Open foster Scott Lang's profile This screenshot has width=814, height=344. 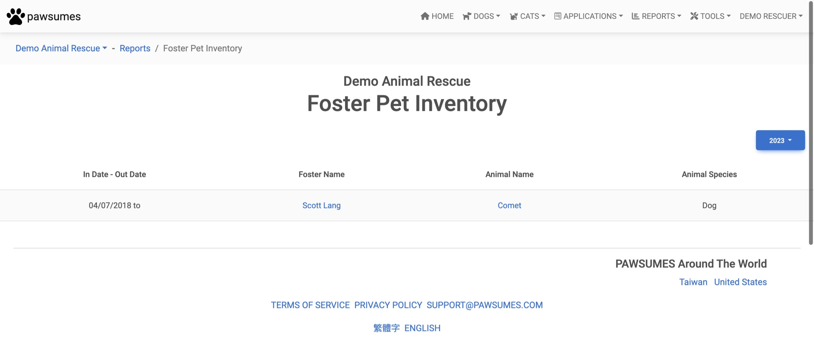tap(321, 205)
